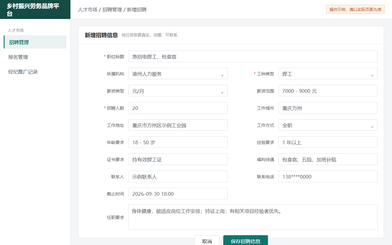Click the 招聘管理 breadcrumb link

click(112, 9)
